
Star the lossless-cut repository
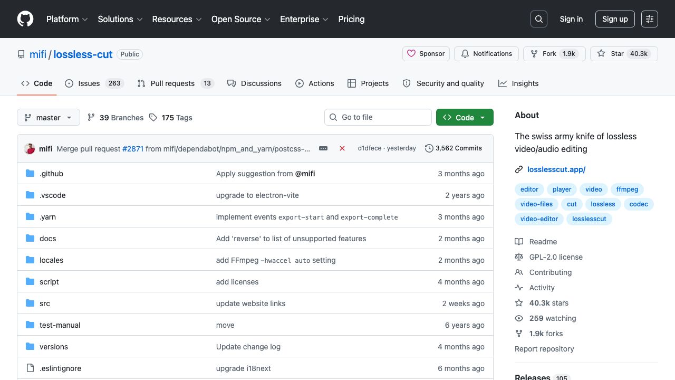click(x=624, y=54)
